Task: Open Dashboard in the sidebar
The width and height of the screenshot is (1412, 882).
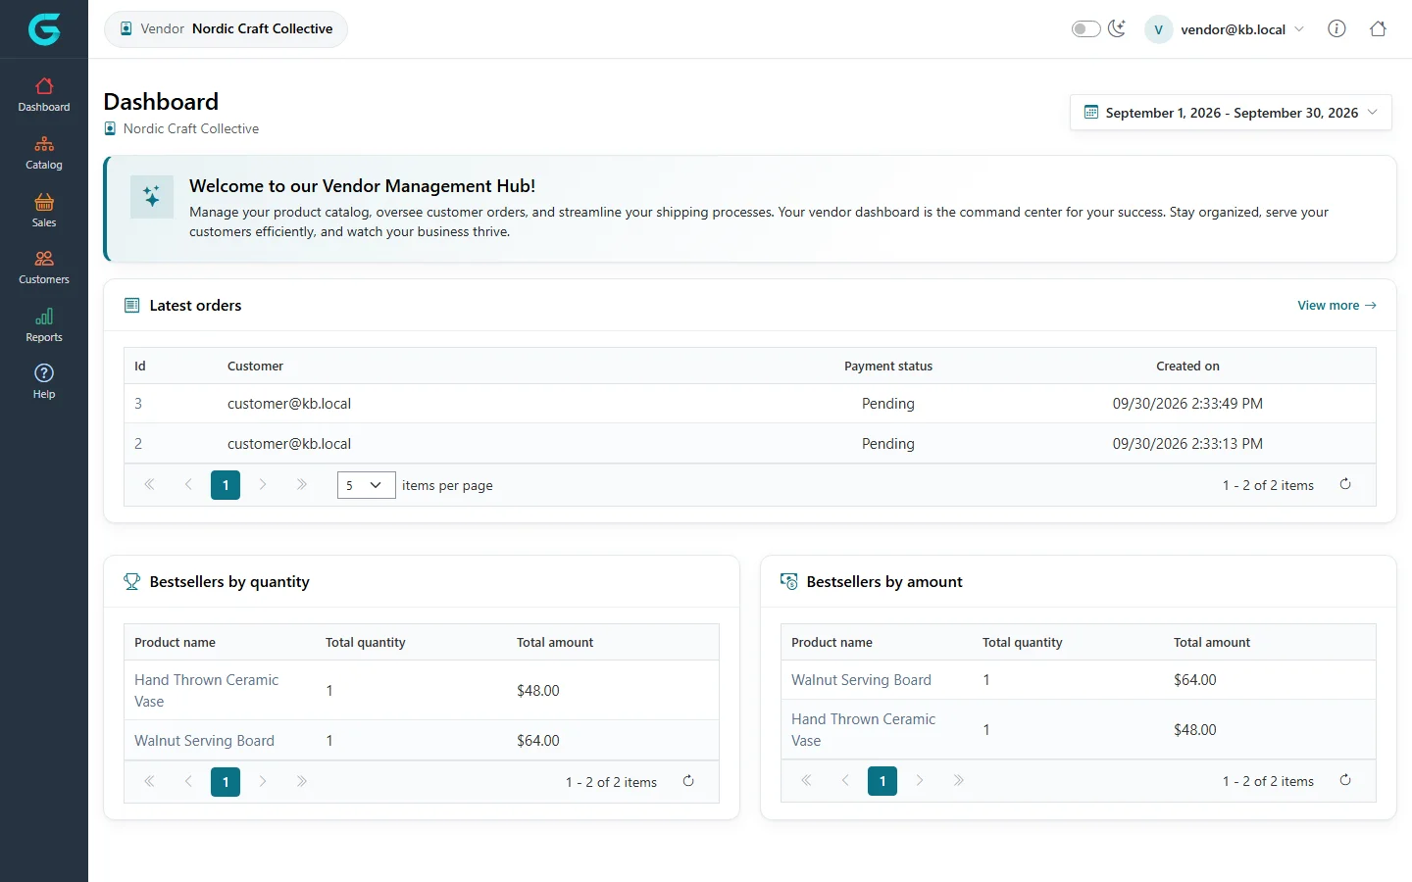Action: (44, 95)
